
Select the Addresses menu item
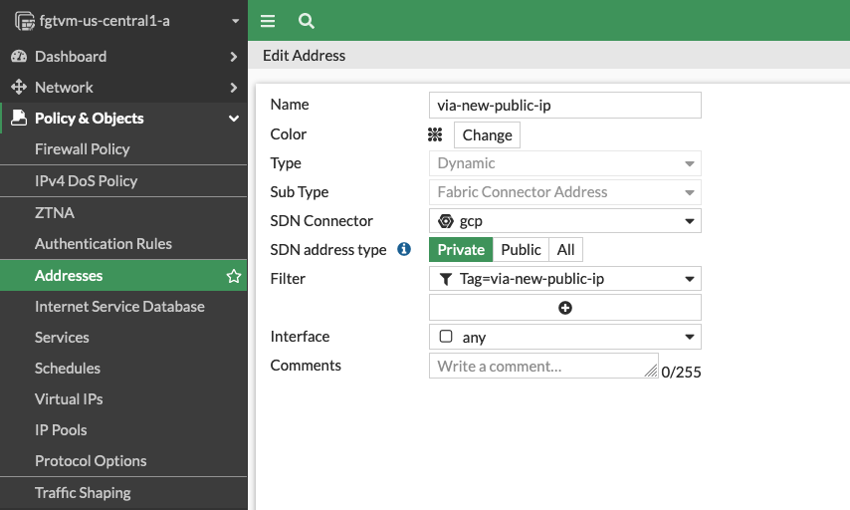(x=123, y=276)
